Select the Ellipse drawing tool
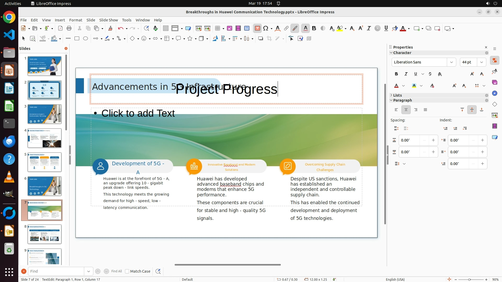Viewport: 502px width, 282px height. coord(85,39)
